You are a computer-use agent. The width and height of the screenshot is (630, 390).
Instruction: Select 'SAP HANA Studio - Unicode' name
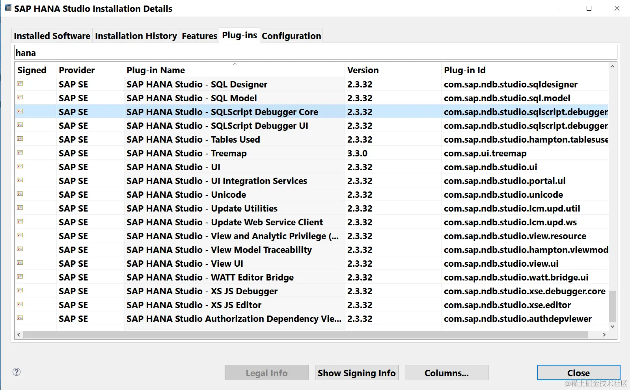pos(186,195)
